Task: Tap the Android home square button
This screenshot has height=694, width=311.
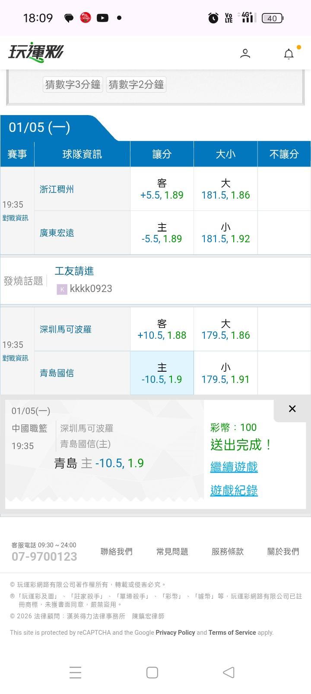Action: tap(152, 672)
